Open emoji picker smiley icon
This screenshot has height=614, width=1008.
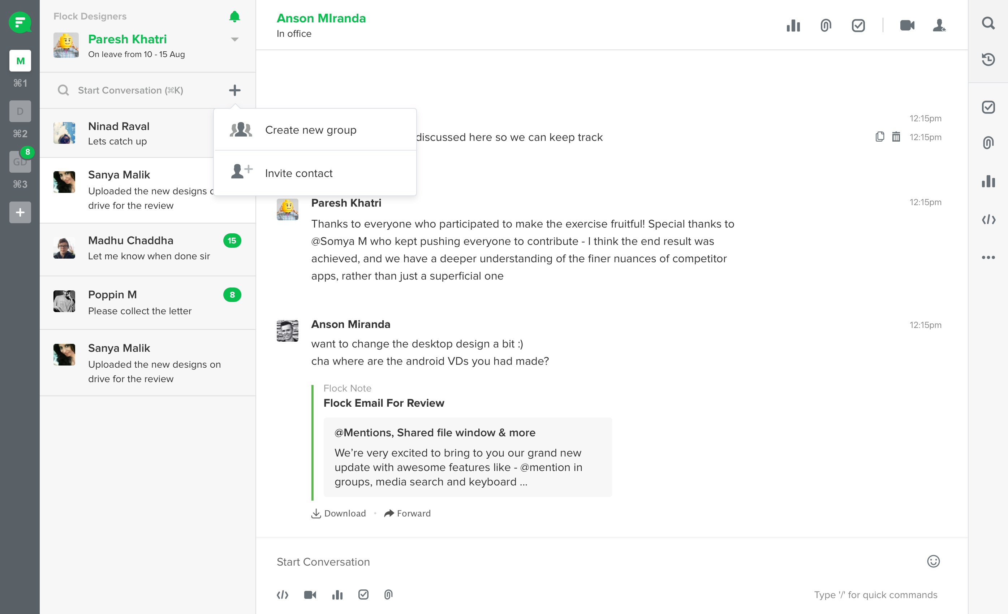[933, 561]
